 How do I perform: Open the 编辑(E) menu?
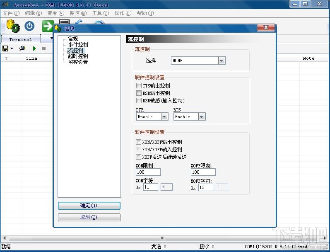(x=34, y=13)
